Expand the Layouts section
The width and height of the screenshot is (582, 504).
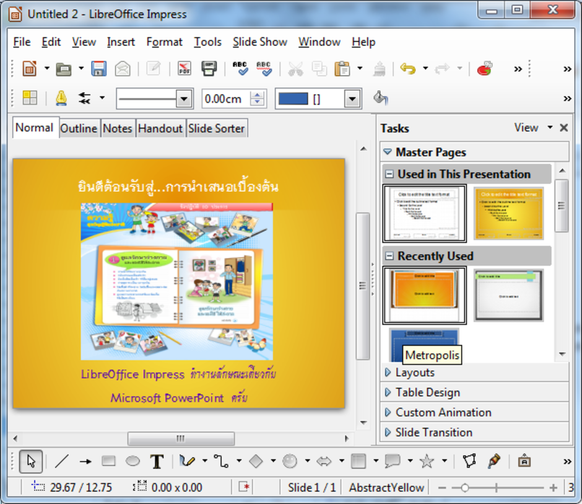click(x=474, y=373)
